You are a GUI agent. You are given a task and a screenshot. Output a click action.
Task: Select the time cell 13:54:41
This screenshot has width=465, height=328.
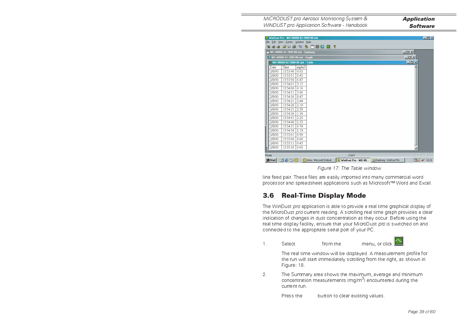coord(289,118)
